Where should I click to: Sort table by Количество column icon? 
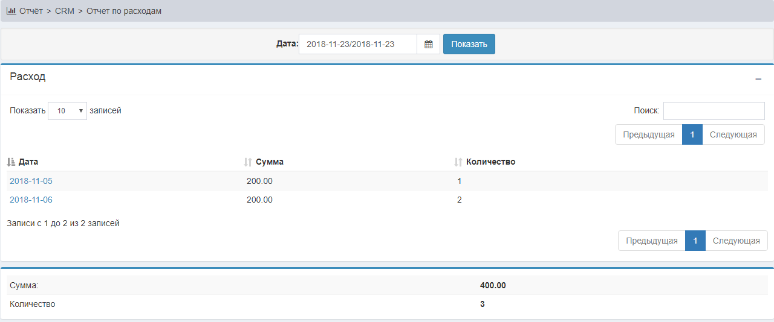coord(458,162)
